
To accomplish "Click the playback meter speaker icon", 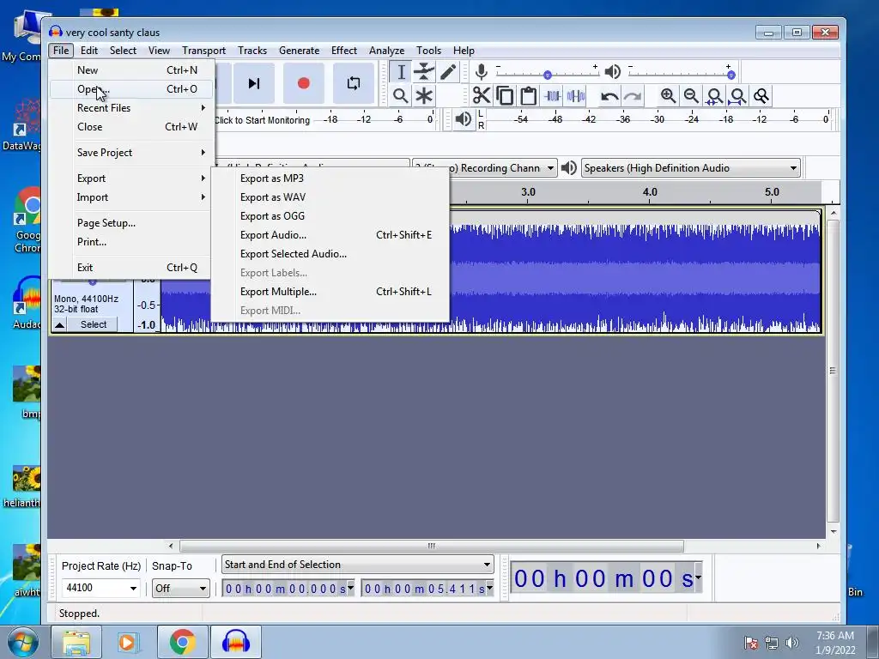I will point(463,118).
